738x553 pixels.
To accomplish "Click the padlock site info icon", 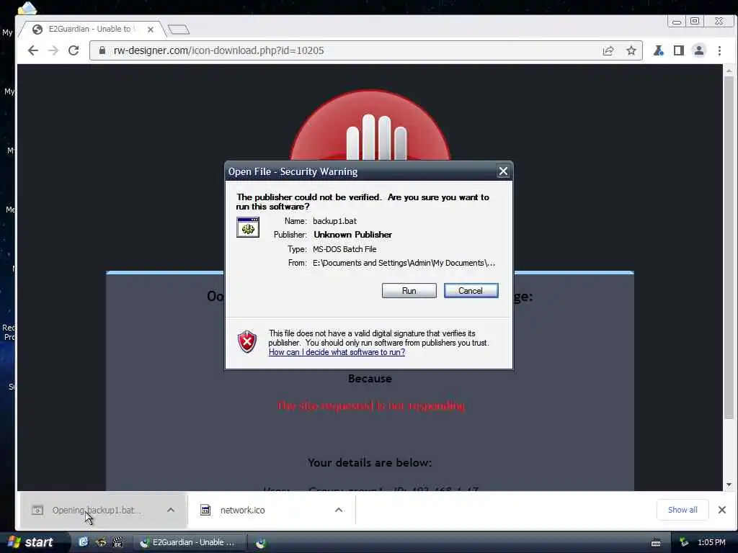I will (x=102, y=50).
